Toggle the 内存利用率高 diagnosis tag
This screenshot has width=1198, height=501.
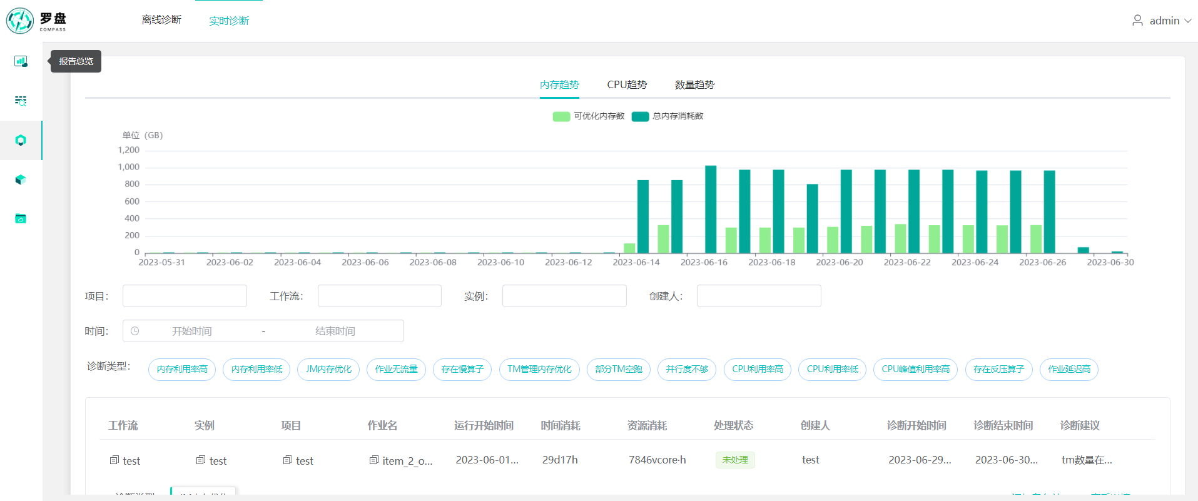pyautogui.click(x=182, y=369)
